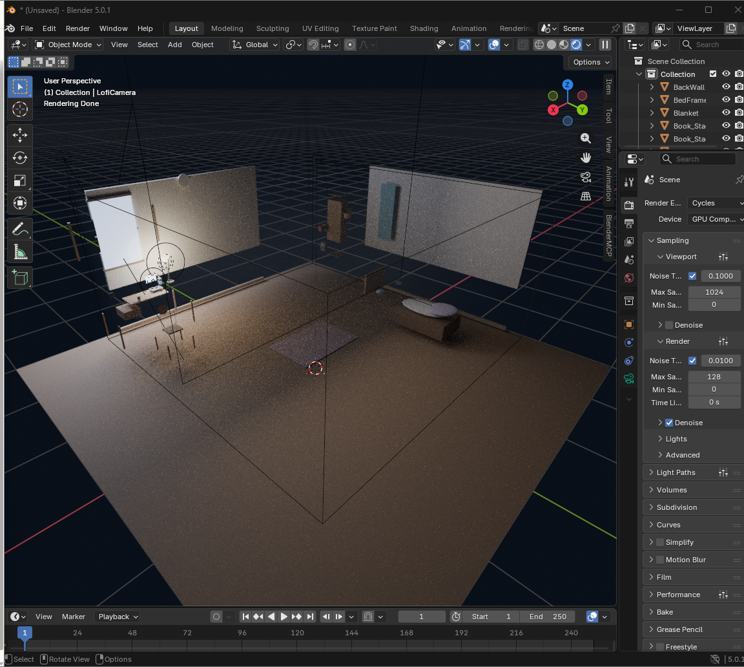
Task: Switch to the Shading workspace tab
Action: coord(424,28)
